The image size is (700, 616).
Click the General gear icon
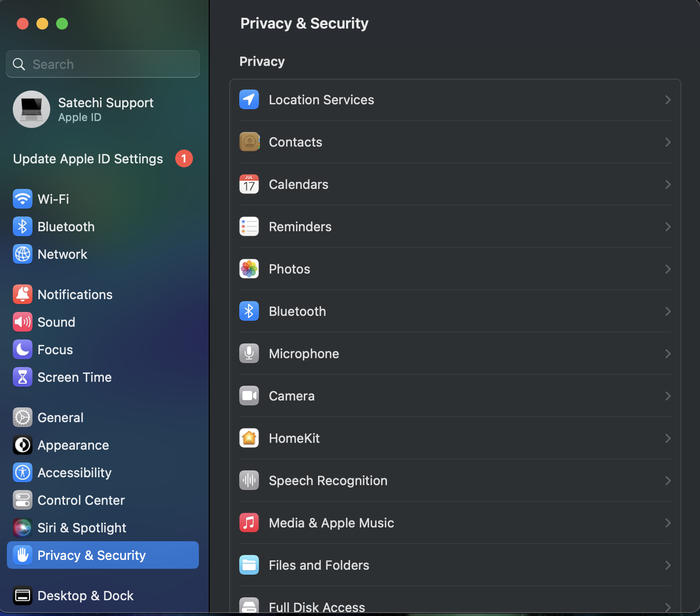(x=23, y=418)
